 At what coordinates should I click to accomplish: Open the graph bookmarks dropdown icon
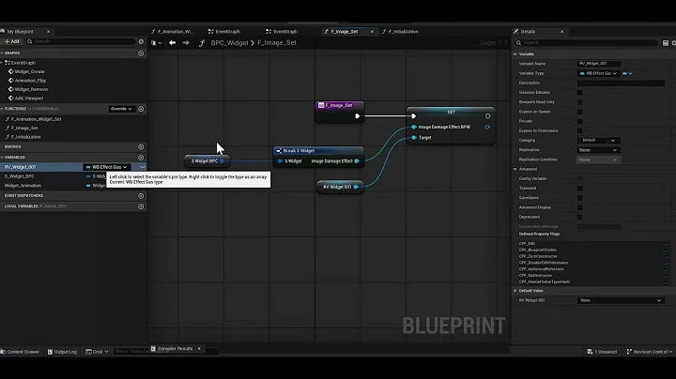[x=157, y=43]
